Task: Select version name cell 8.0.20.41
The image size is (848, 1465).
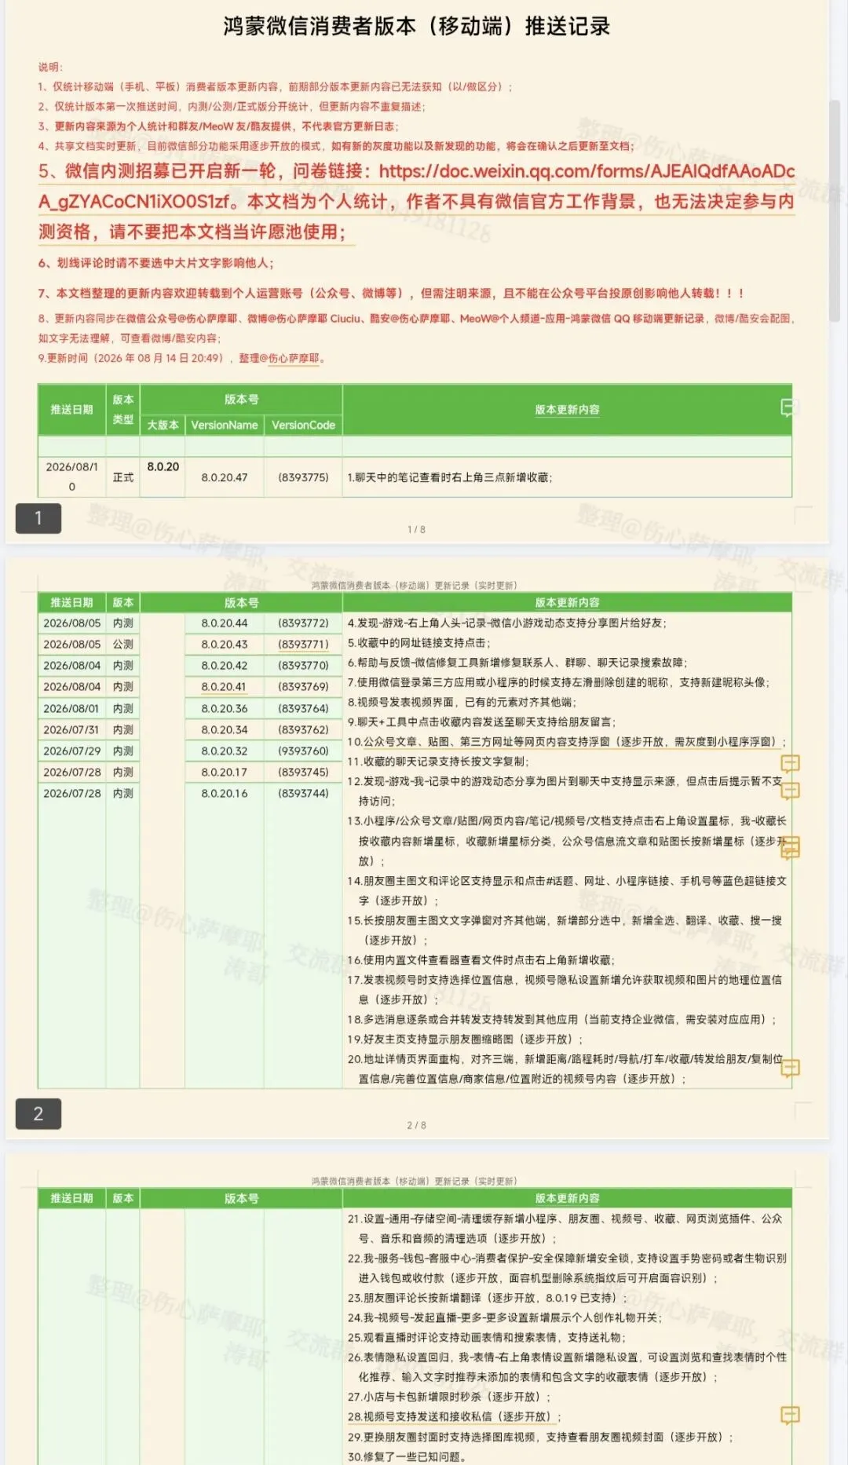Action: (224, 686)
